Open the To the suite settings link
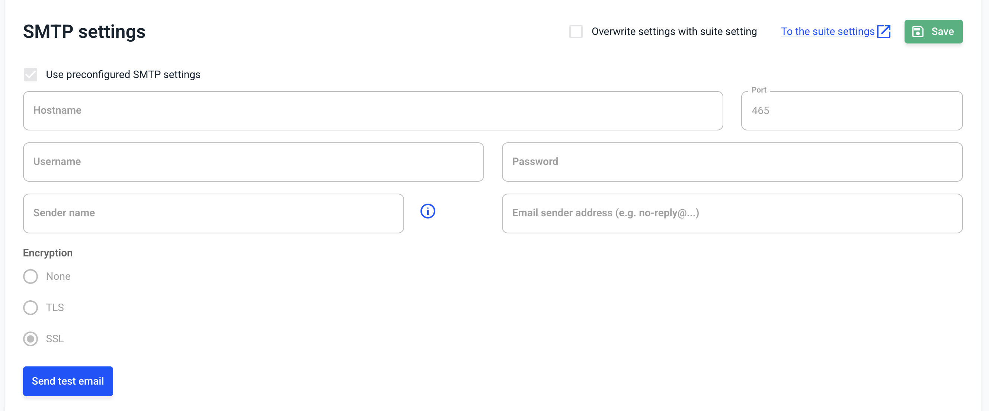Image resolution: width=989 pixels, height=411 pixels. tap(828, 32)
